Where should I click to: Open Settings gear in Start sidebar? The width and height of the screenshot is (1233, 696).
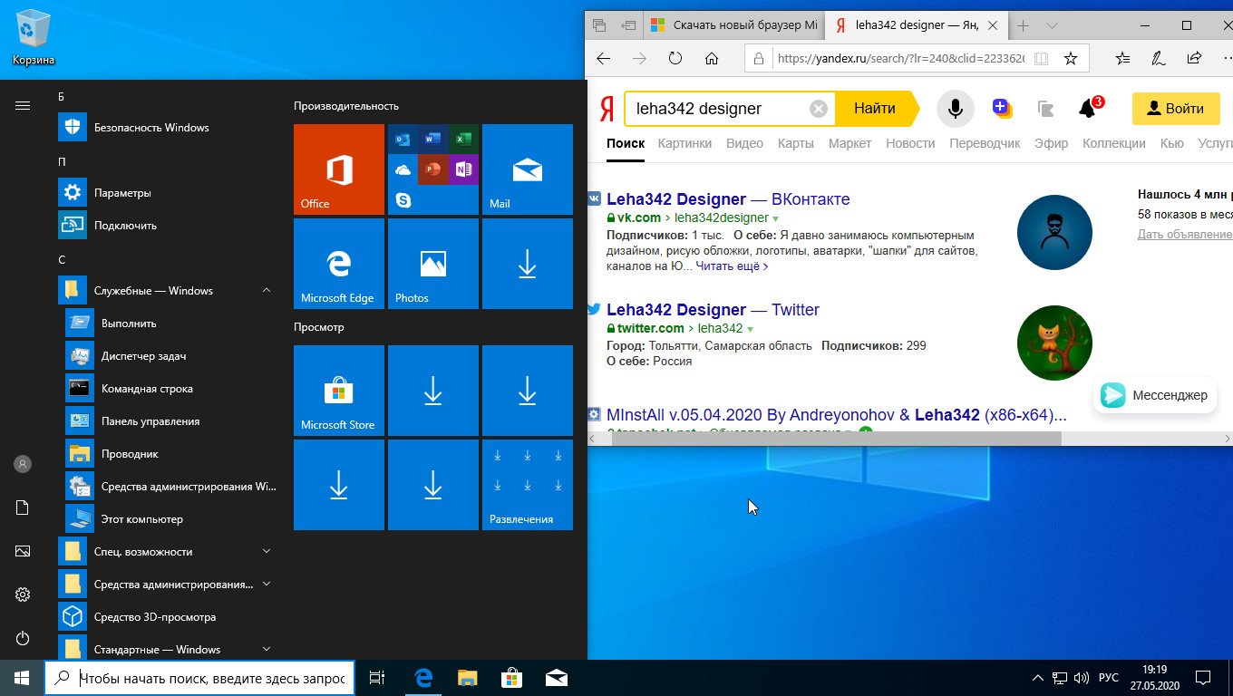(x=23, y=594)
